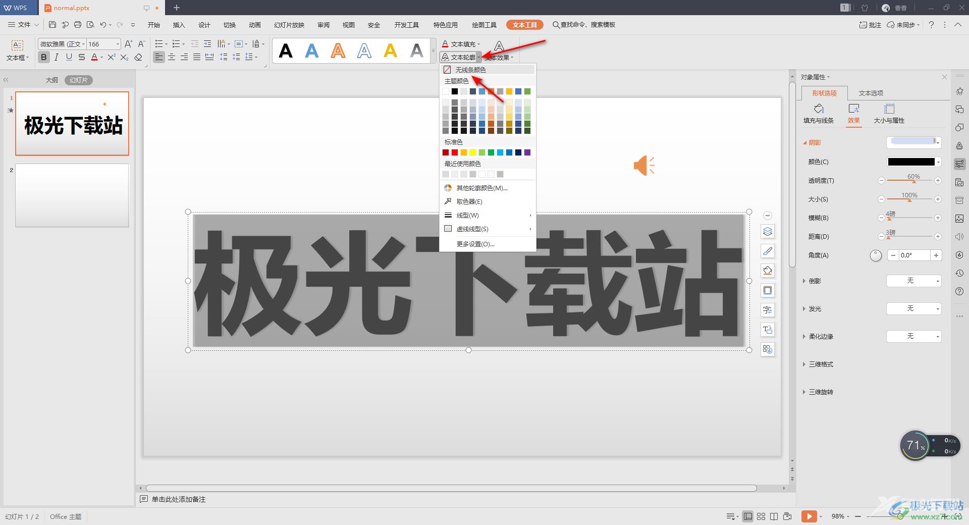The image size is (969, 525).
Task: Open the 发光 dropdown set to 无
Action: click(914, 308)
